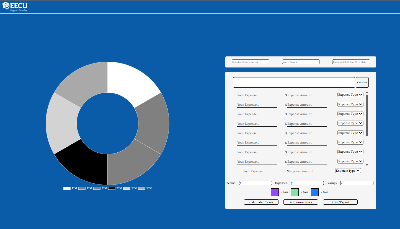Image resolution: width=400 pixels, height=229 pixels.
Task: Click the large text box beside Calculate
Action: click(294, 82)
